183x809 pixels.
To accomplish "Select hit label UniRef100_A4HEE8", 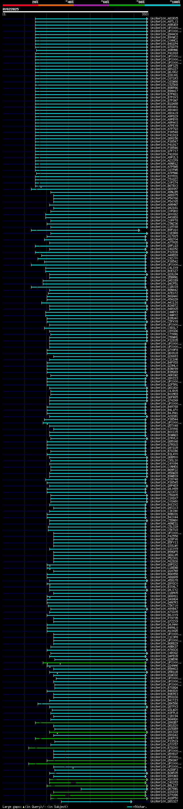I will [x=164, y=255].
